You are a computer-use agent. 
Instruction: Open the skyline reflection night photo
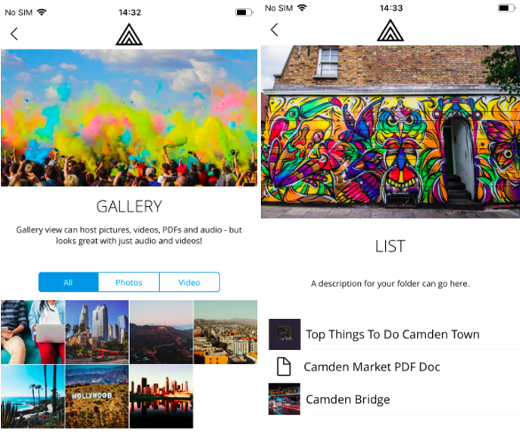pos(162,396)
